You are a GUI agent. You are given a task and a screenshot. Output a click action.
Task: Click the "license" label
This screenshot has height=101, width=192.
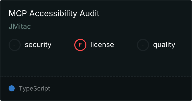pyautogui.click(x=102, y=45)
